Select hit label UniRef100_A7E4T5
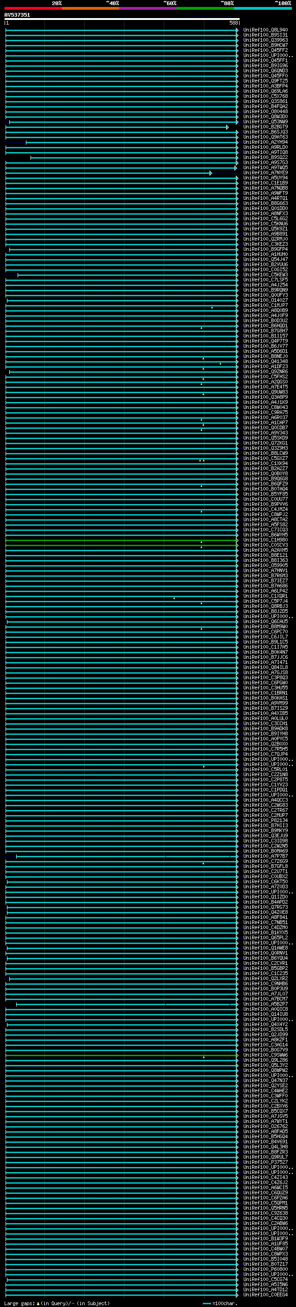 265,387
